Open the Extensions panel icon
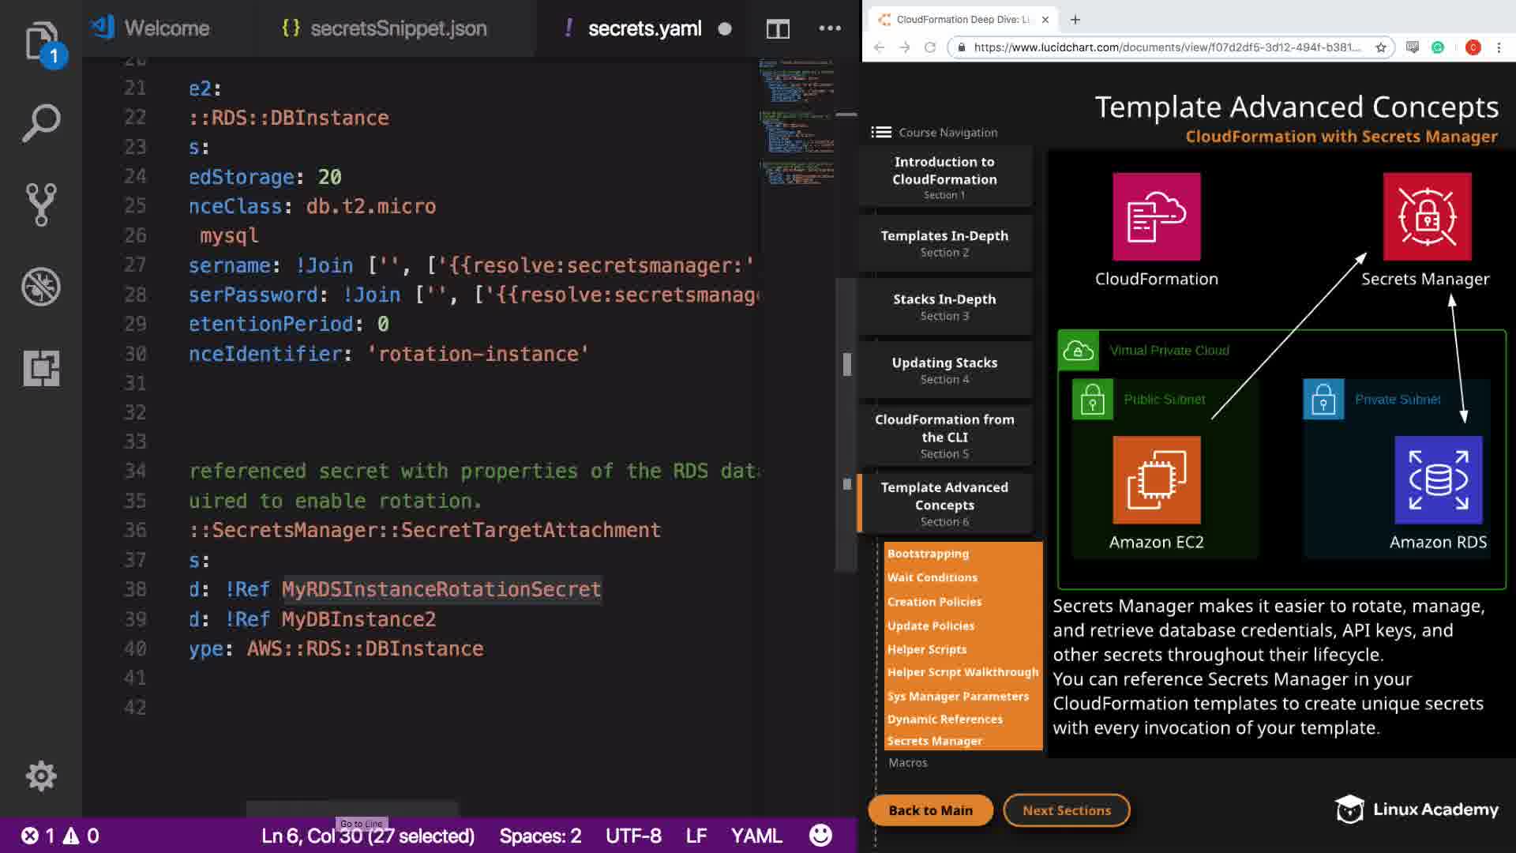Viewport: 1516px width, 853px height. 41,368
